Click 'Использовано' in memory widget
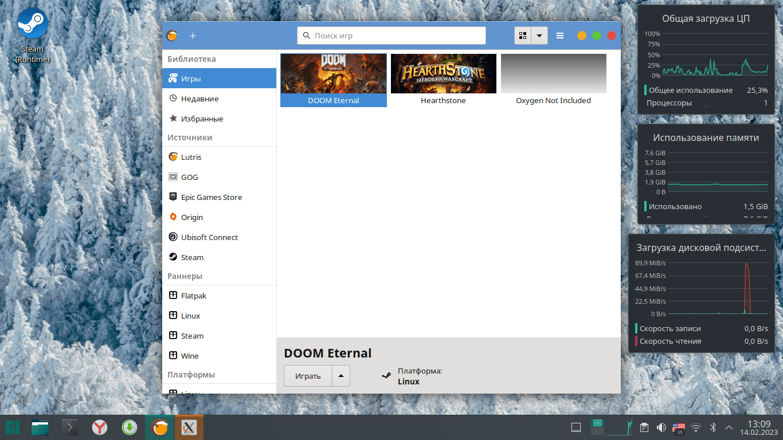Screen dimensions: 783x440 pyautogui.click(x=675, y=206)
